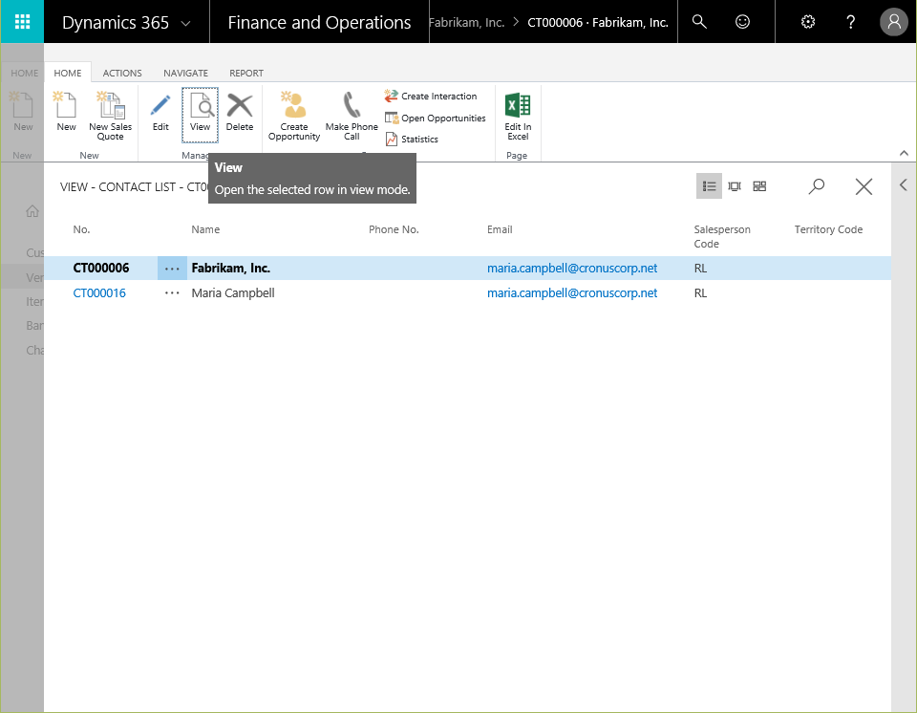Click Create Interaction in the ribbon
Viewport: 917px width, 713px height.
click(x=431, y=96)
